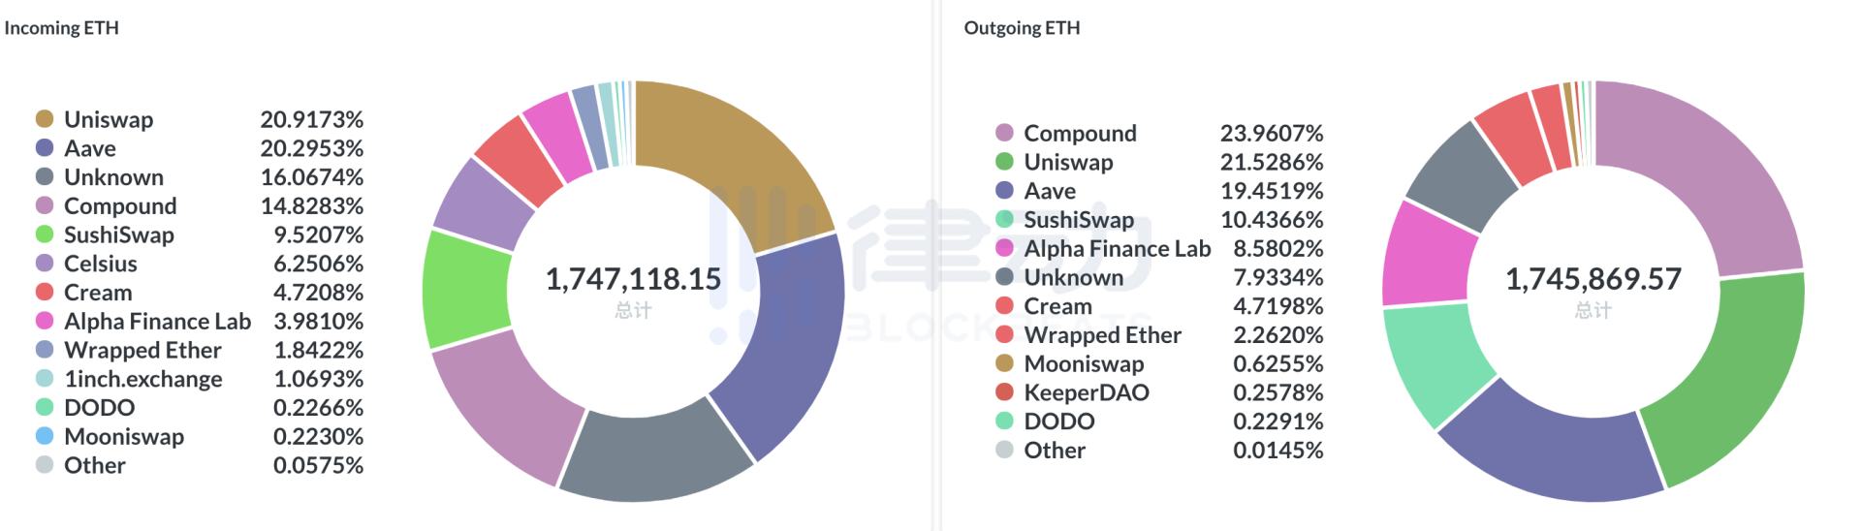Image resolution: width=1861 pixels, height=531 pixels.
Task: Toggle KeeperDAO legend entry in Outgoing chart
Action: (1086, 392)
